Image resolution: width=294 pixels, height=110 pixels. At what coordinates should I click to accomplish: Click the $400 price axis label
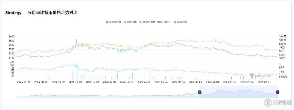11,45
